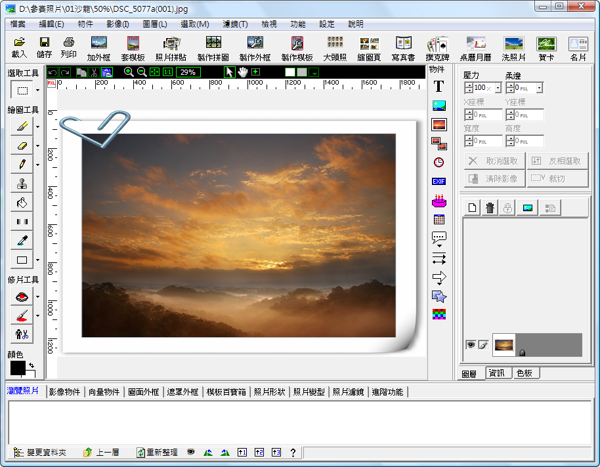The height and width of the screenshot is (467, 600).
Task: Click the 變更資料夾 button
Action: coord(40,452)
